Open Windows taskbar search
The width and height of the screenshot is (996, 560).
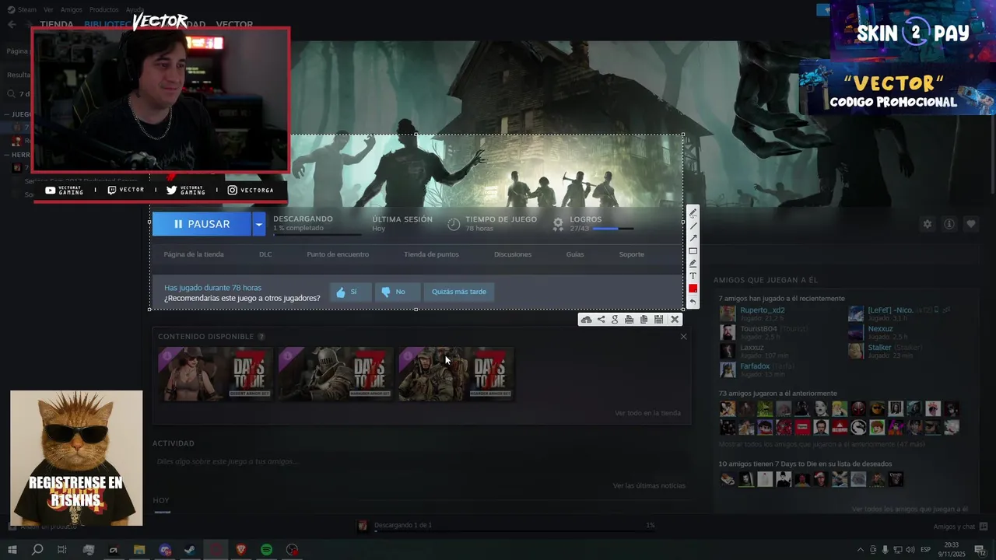tap(37, 550)
